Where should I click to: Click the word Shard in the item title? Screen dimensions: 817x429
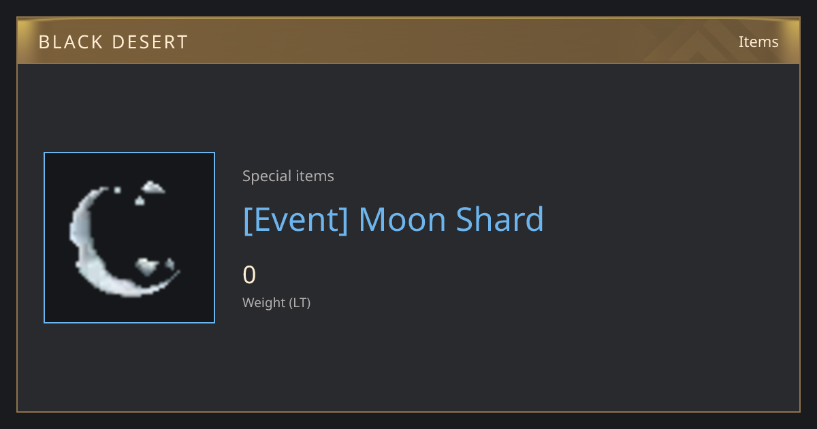tap(500, 219)
